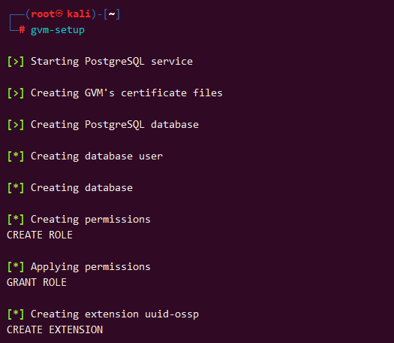Click the GRANT ROLE output line

(37, 283)
